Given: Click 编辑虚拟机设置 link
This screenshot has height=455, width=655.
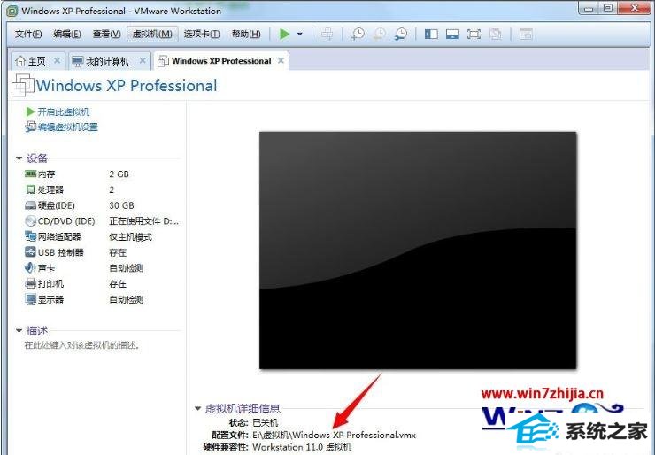Looking at the screenshot, I should click(67, 127).
